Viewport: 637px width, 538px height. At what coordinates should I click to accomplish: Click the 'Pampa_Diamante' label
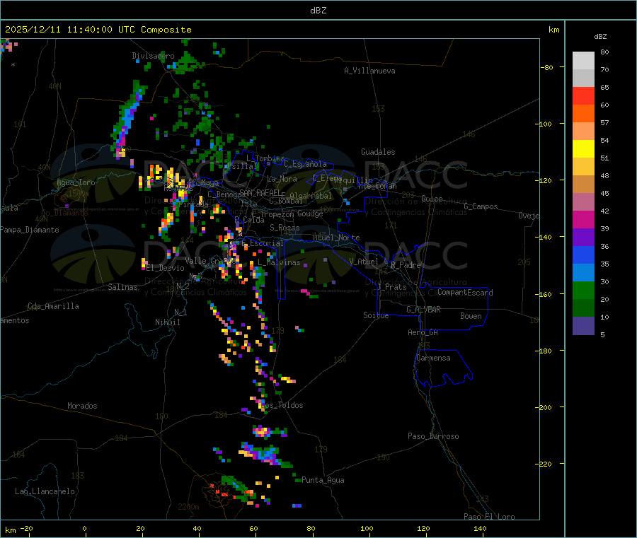(x=30, y=230)
